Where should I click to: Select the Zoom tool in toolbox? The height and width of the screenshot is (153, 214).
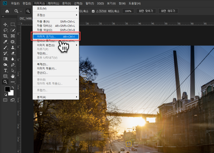pyautogui.click(x=5, y=82)
